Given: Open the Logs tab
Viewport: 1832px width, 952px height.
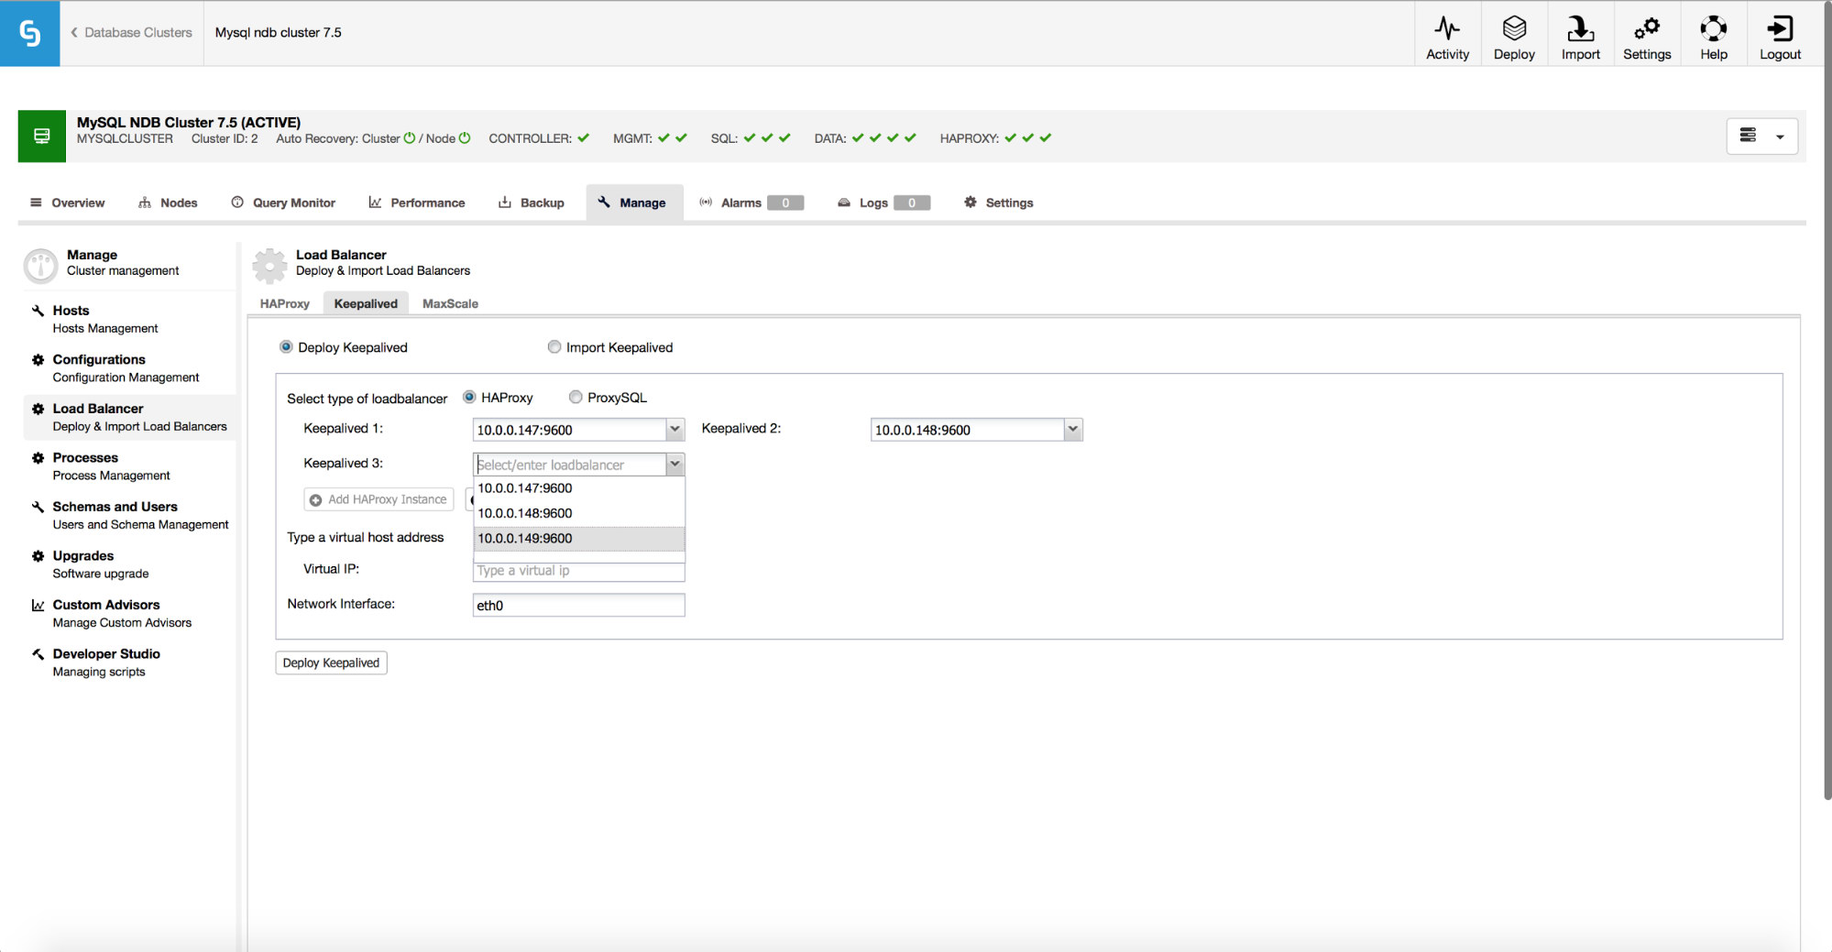Looking at the screenshot, I should click(x=883, y=202).
